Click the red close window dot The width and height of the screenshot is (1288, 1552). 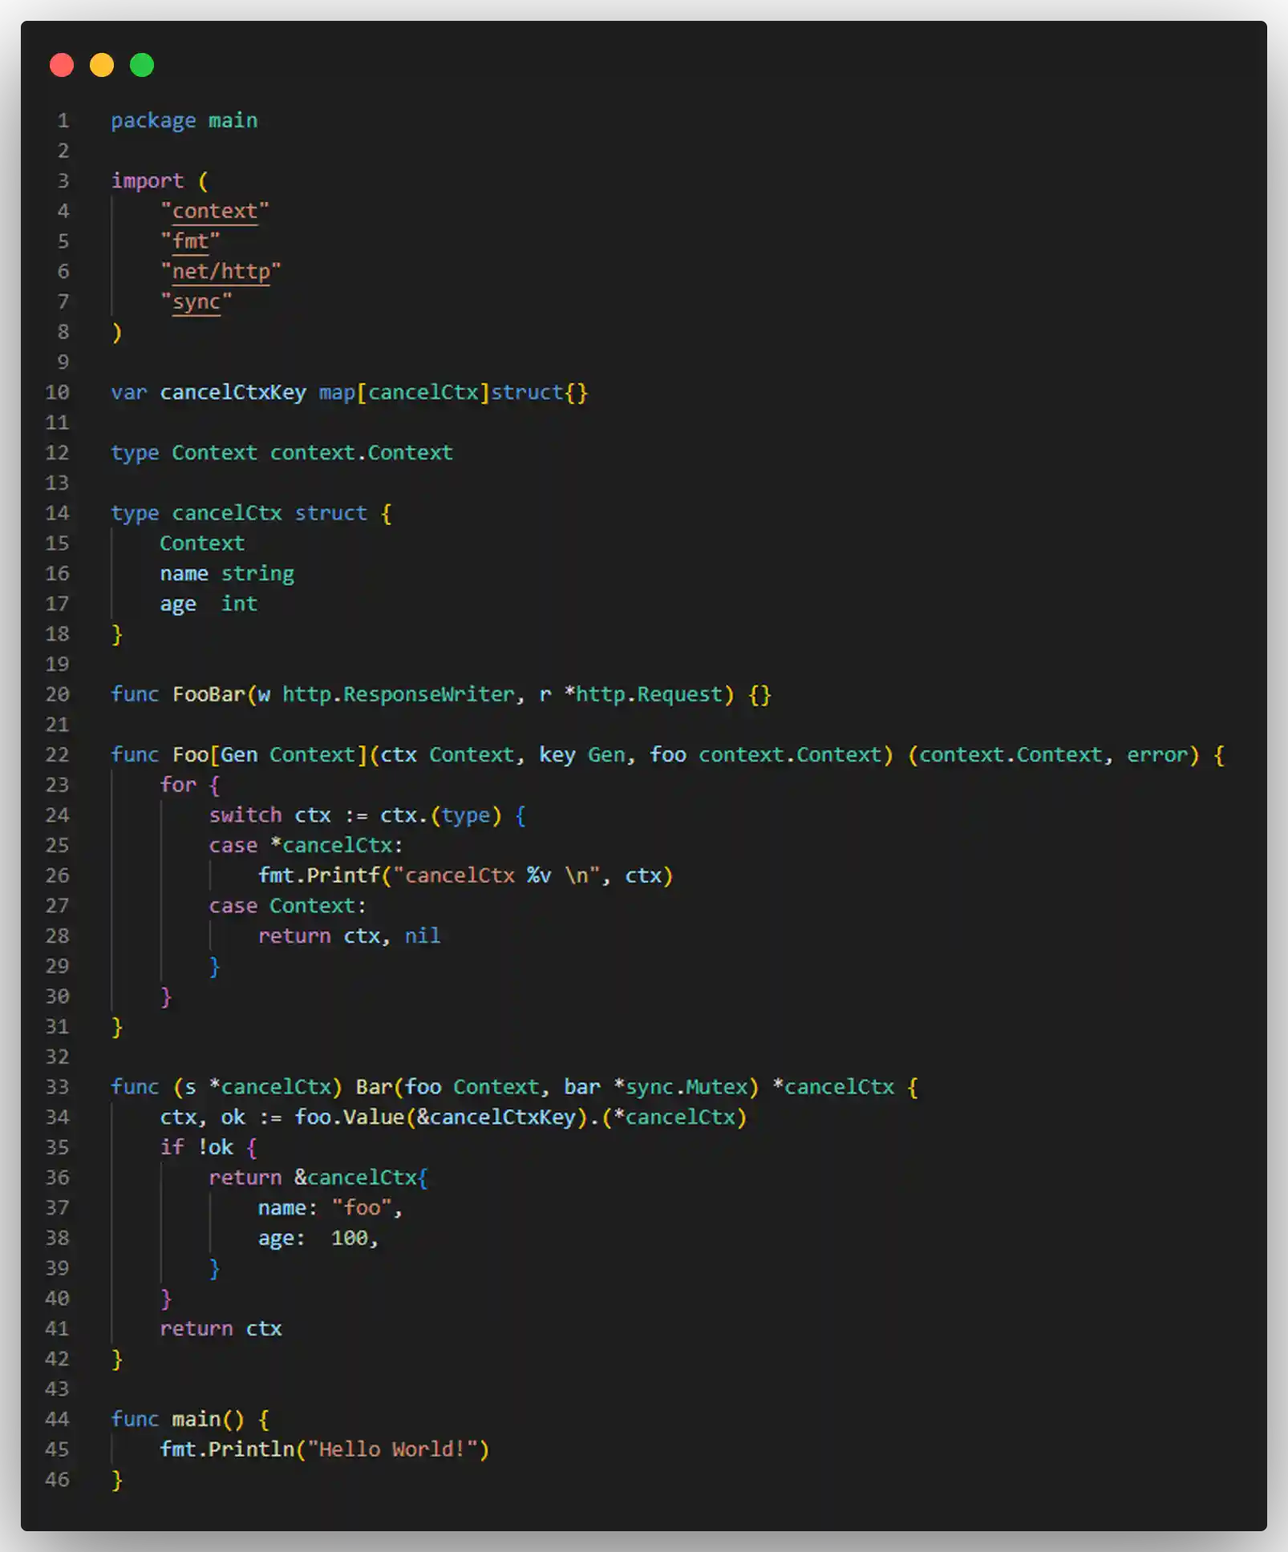pyautogui.click(x=62, y=65)
